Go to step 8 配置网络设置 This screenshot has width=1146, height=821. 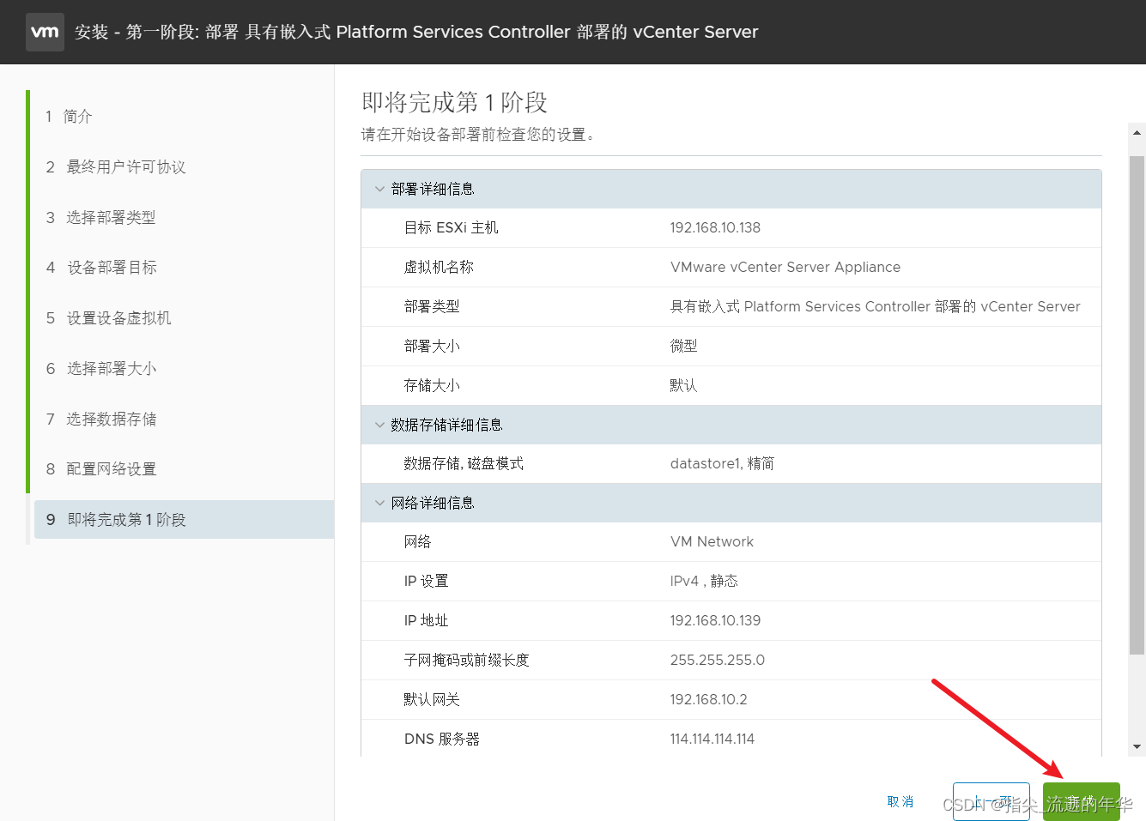tap(100, 469)
